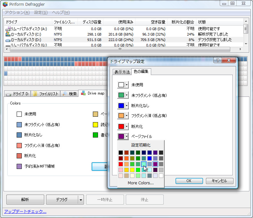Click the 解析 button
The width and height of the screenshot is (253, 218).
click(x=25, y=200)
